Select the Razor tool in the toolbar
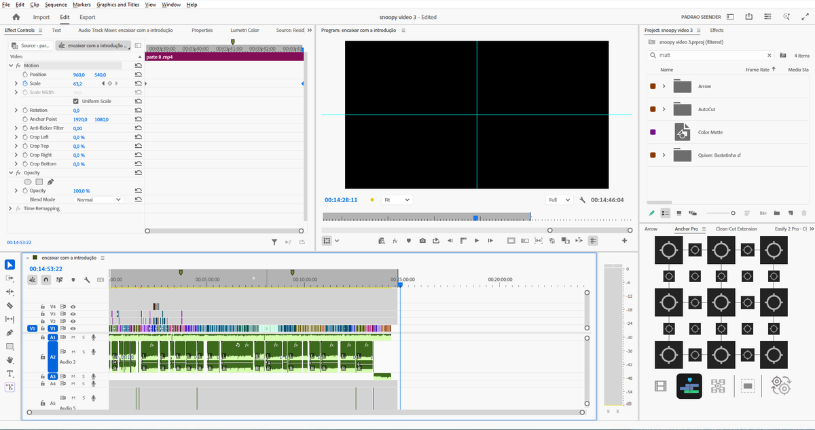The height and width of the screenshot is (430, 815). pyautogui.click(x=10, y=306)
